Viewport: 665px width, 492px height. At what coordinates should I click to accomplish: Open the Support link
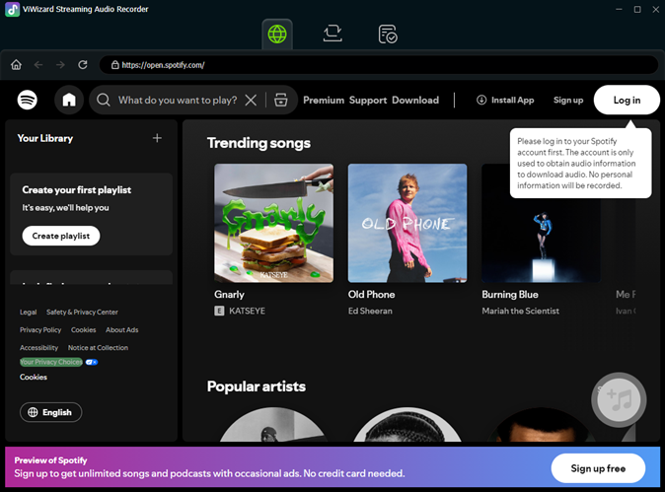tap(368, 100)
